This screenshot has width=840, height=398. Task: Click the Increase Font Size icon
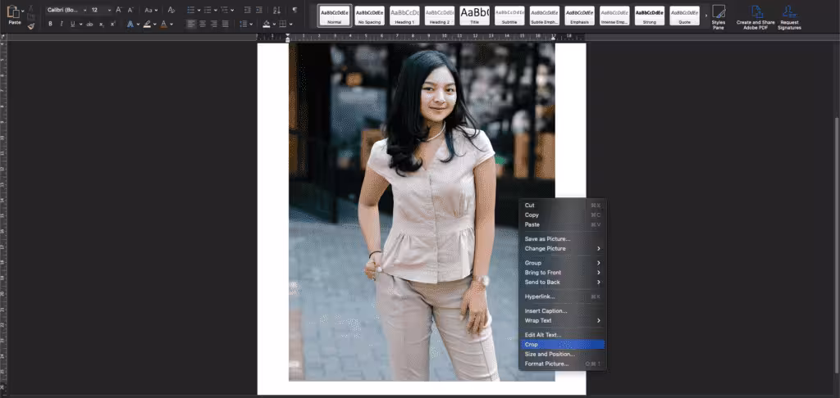[118, 10]
